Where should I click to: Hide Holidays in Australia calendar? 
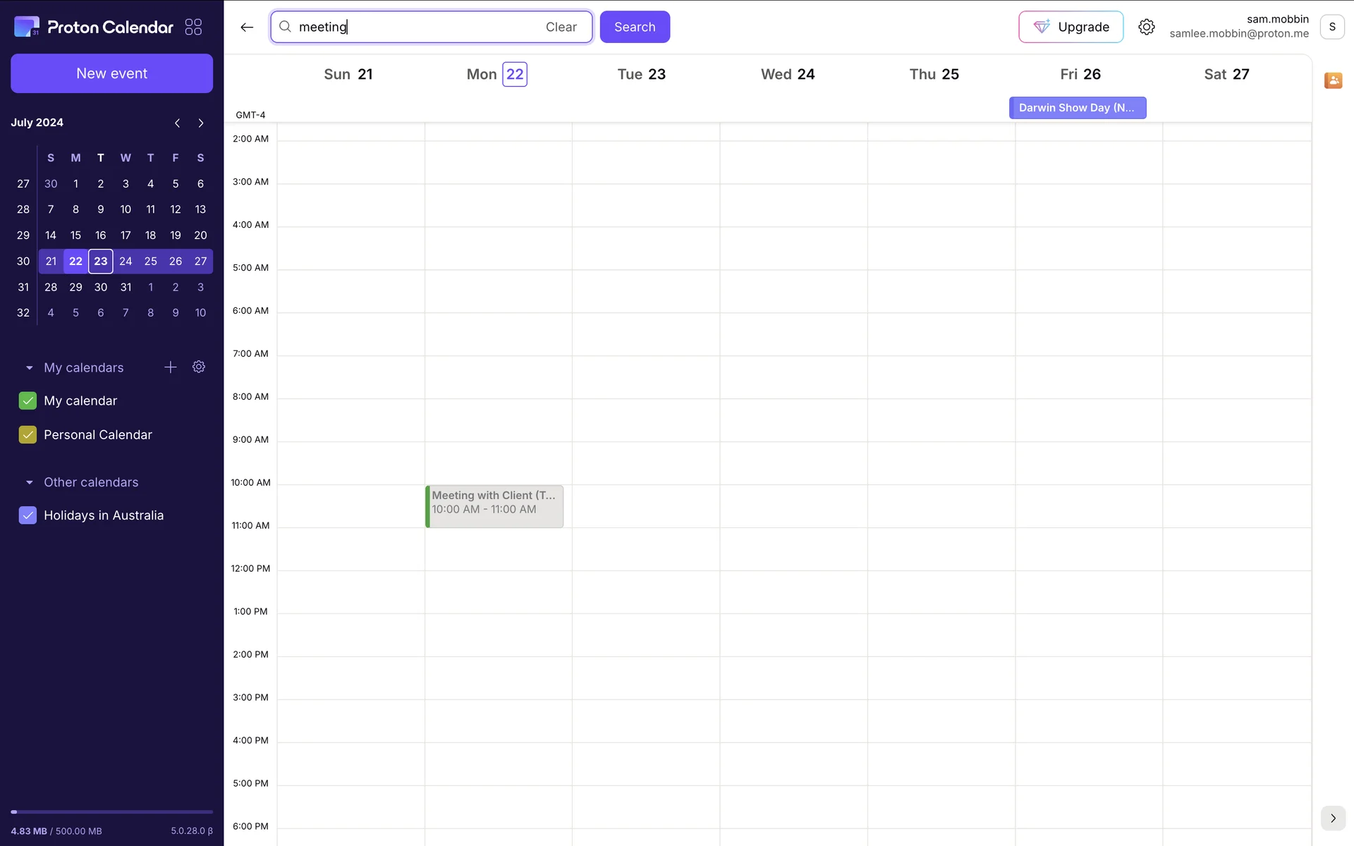pyautogui.click(x=28, y=515)
